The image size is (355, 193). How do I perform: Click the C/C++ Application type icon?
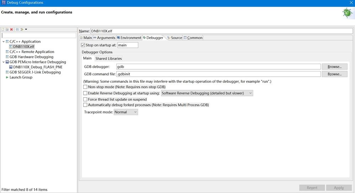coord(7,42)
